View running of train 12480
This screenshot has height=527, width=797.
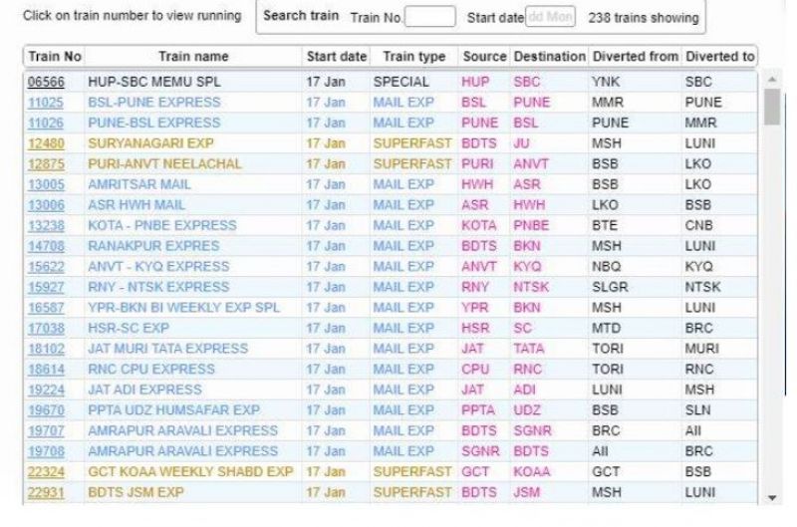(46, 143)
